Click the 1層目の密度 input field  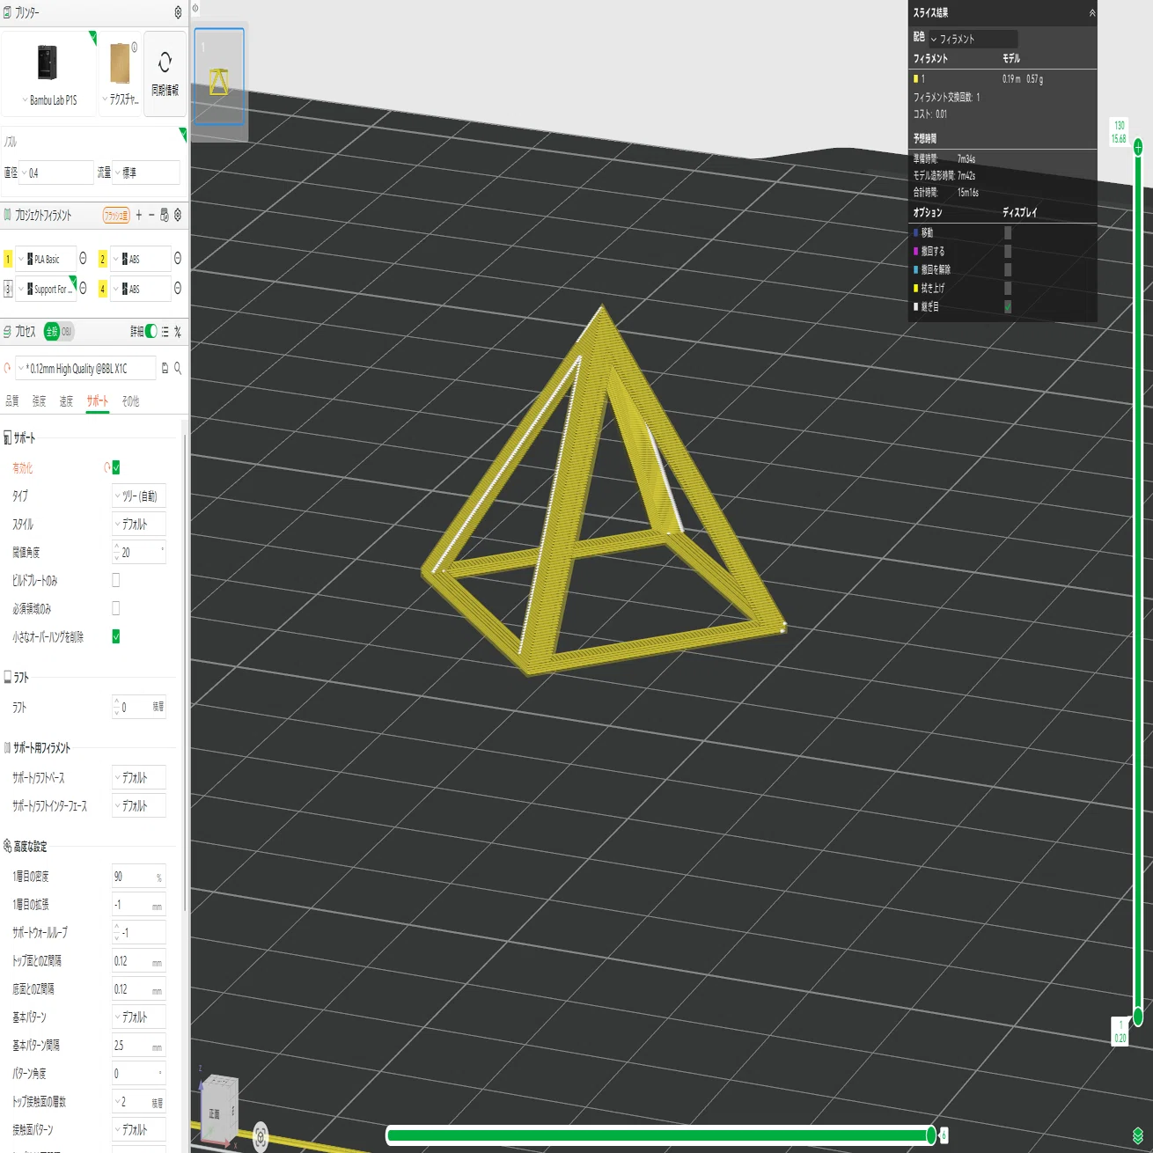coord(139,877)
